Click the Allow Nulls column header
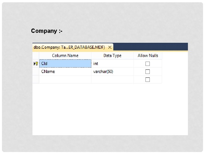The image size is (205, 154). point(147,56)
